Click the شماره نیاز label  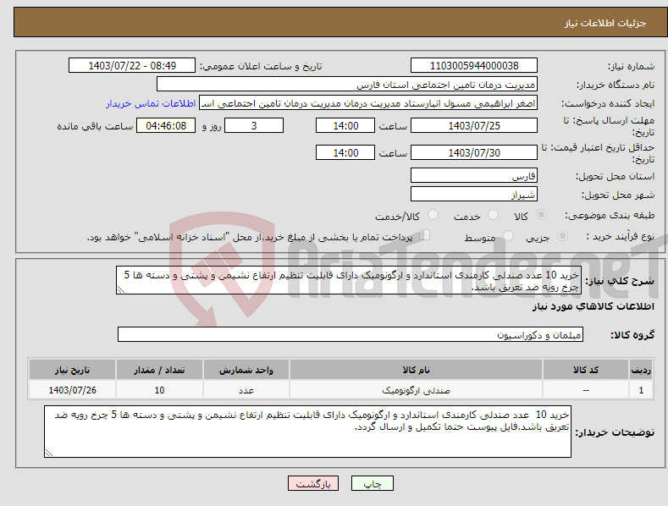point(631,67)
